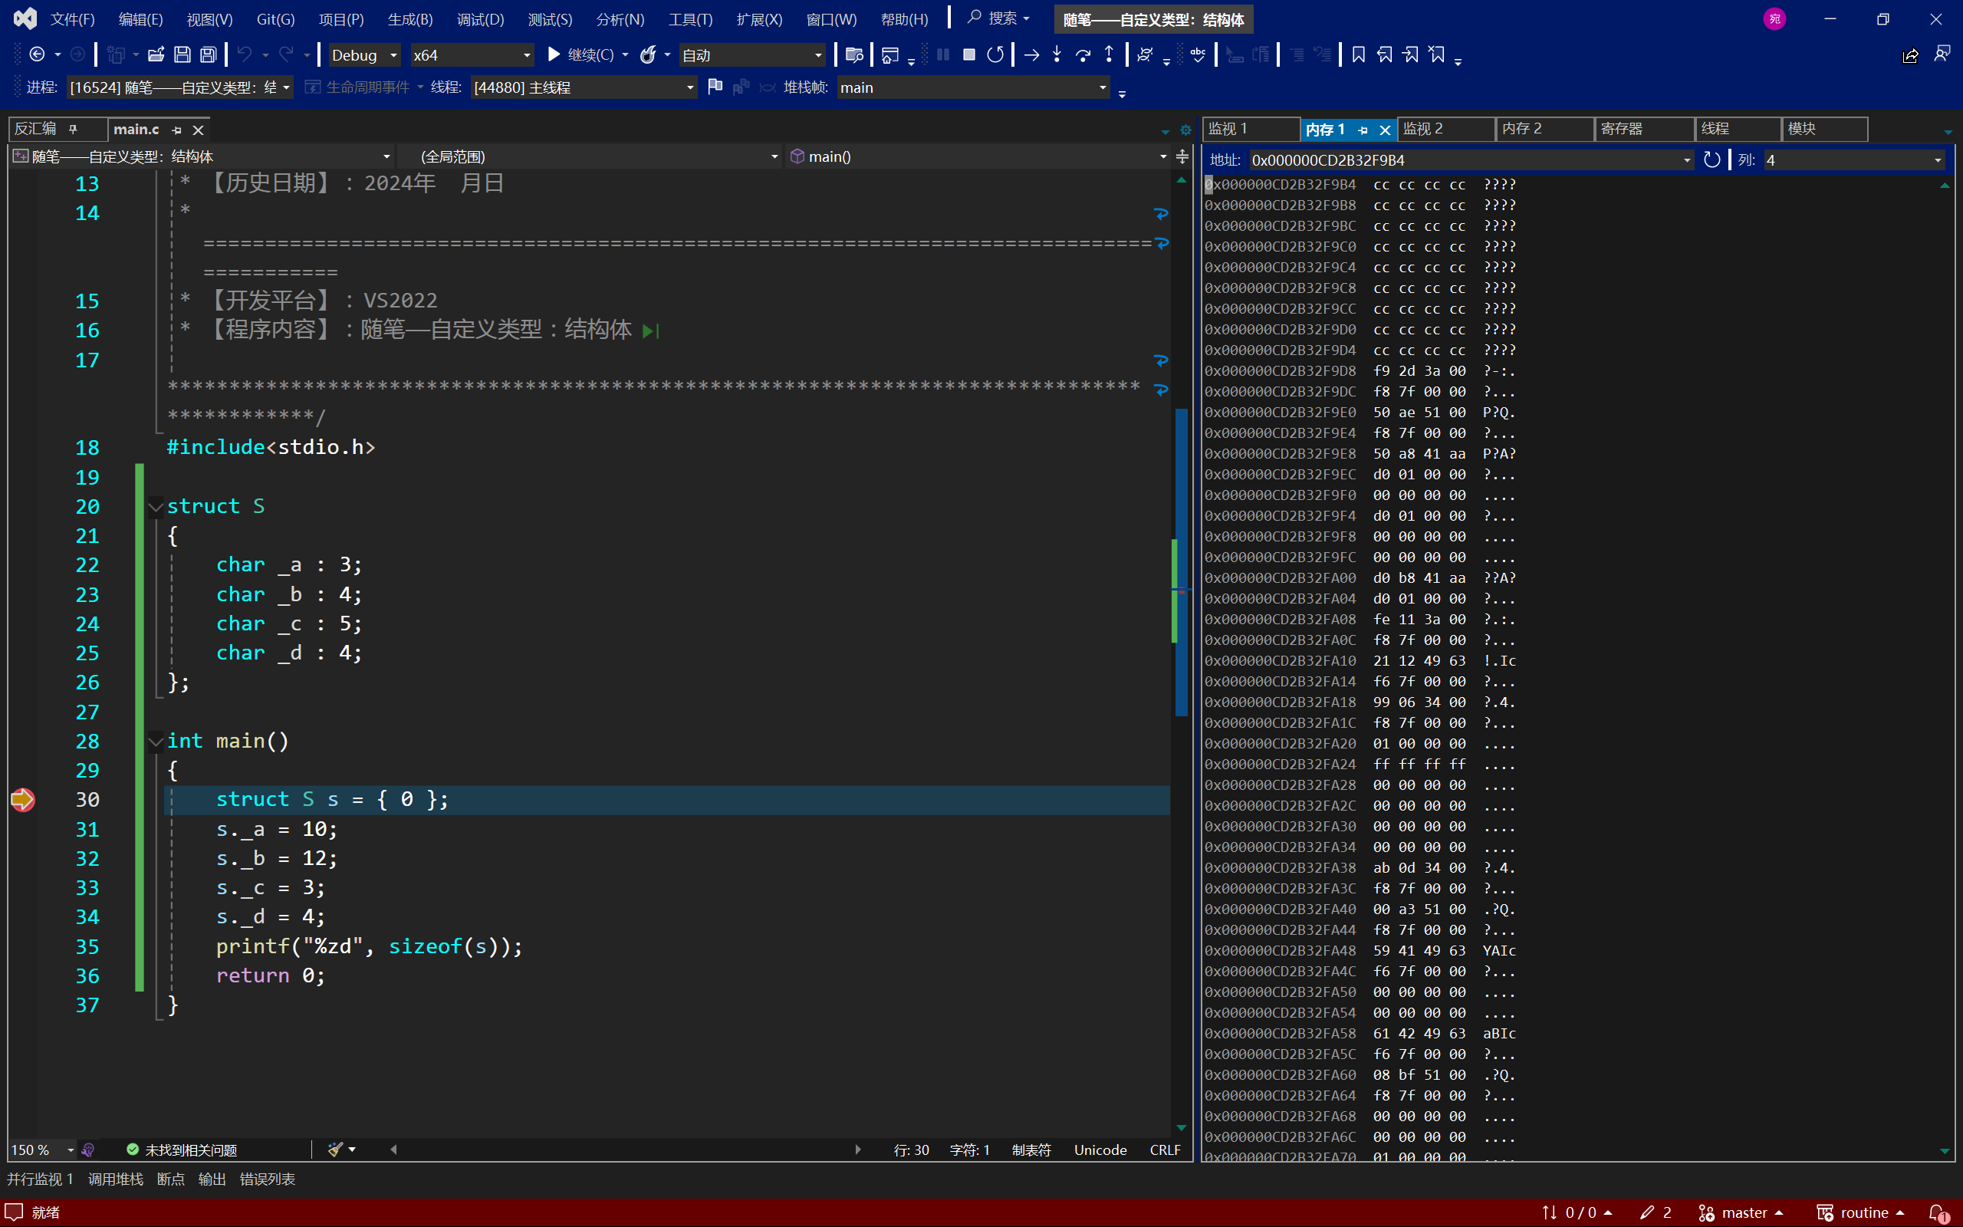
Task: Switch to the 寄存器 tab
Action: click(x=1622, y=128)
